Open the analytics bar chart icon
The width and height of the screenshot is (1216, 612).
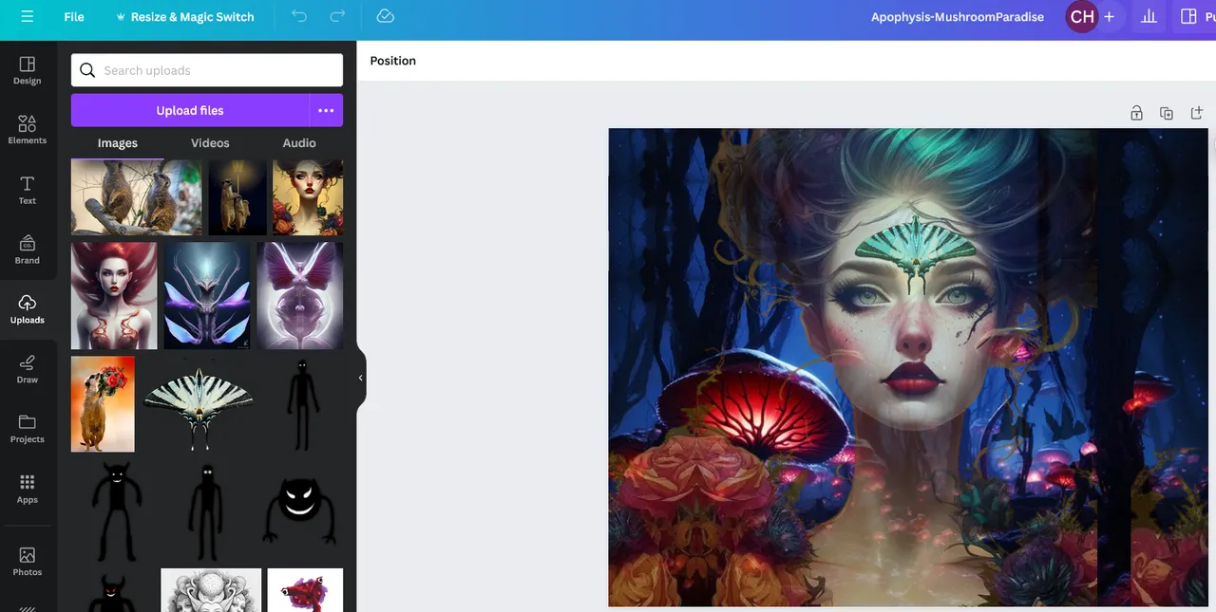[1149, 17]
